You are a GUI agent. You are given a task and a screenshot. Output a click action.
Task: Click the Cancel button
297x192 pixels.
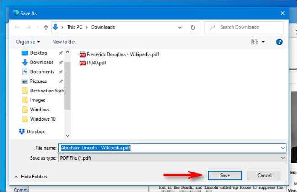point(264,176)
